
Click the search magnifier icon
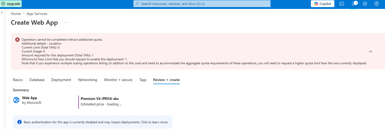click(x=137, y=4)
